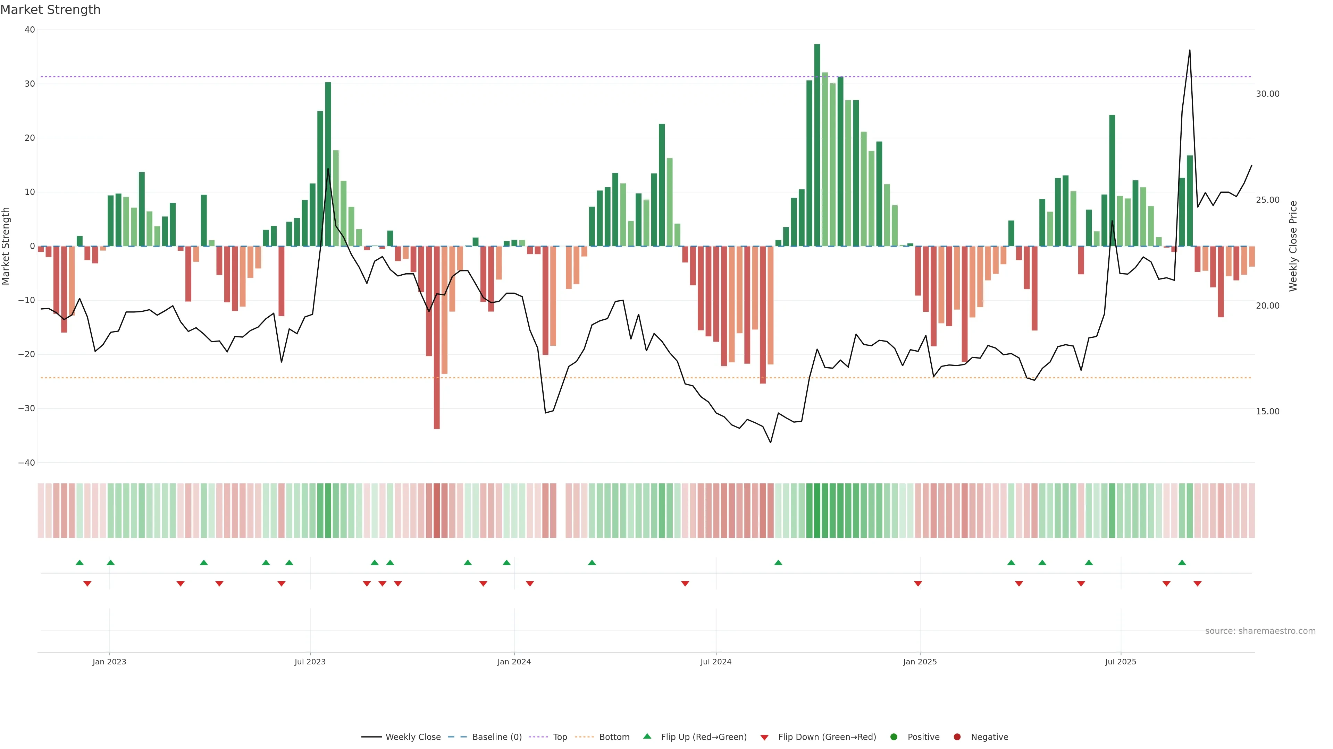
Task: Click the rightmost red flip-down triangle marker
Action: point(1197,584)
